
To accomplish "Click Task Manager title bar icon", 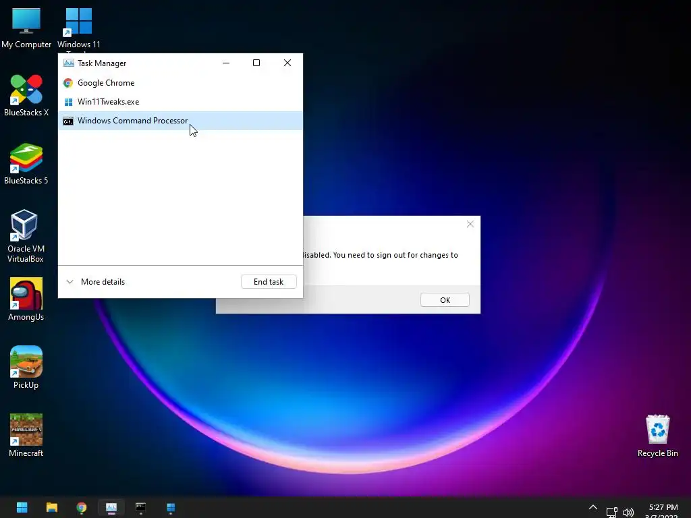I will point(68,63).
